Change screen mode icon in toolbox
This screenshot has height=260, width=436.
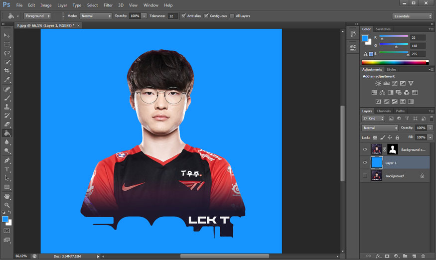point(7,240)
